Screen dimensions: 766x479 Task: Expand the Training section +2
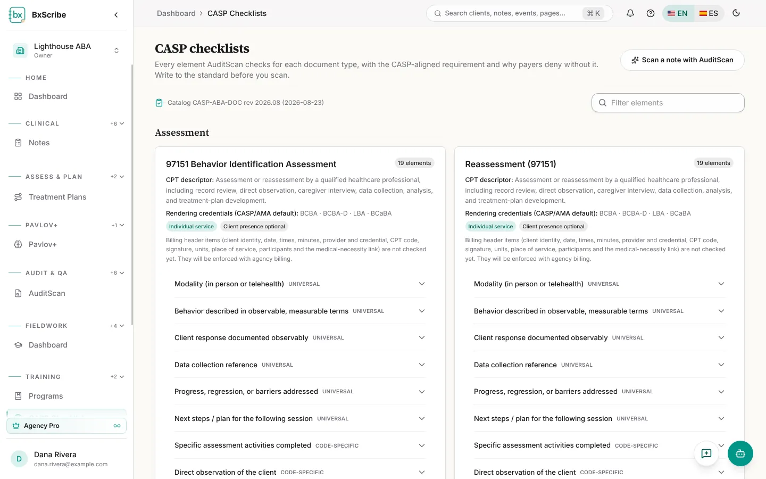(117, 377)
